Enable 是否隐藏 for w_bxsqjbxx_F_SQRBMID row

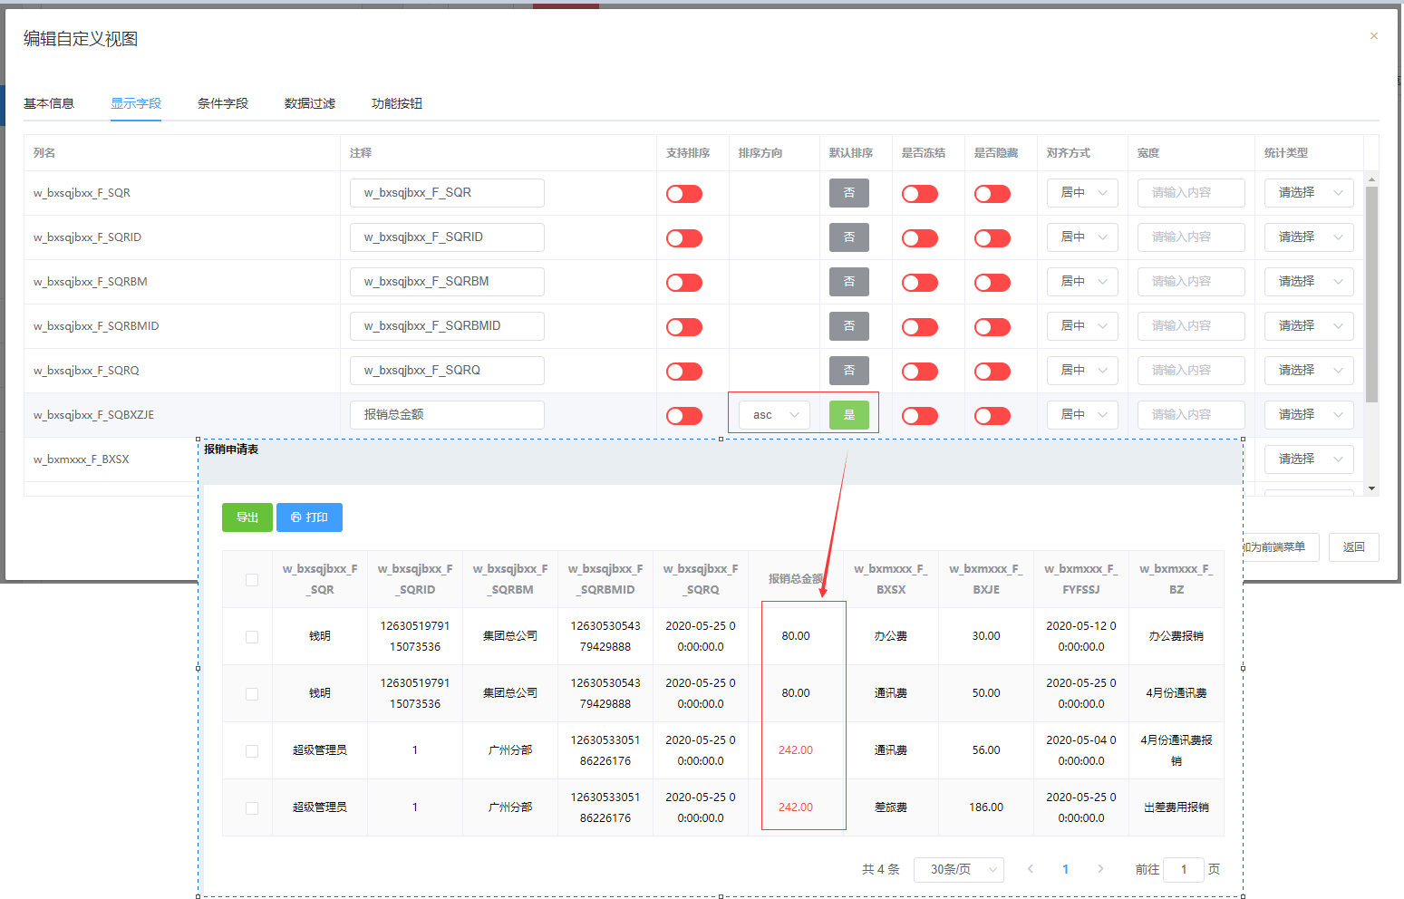coord(992,327)
